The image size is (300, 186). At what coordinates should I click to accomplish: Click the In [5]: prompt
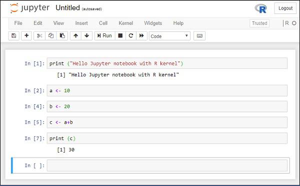(x=34, y=122)
